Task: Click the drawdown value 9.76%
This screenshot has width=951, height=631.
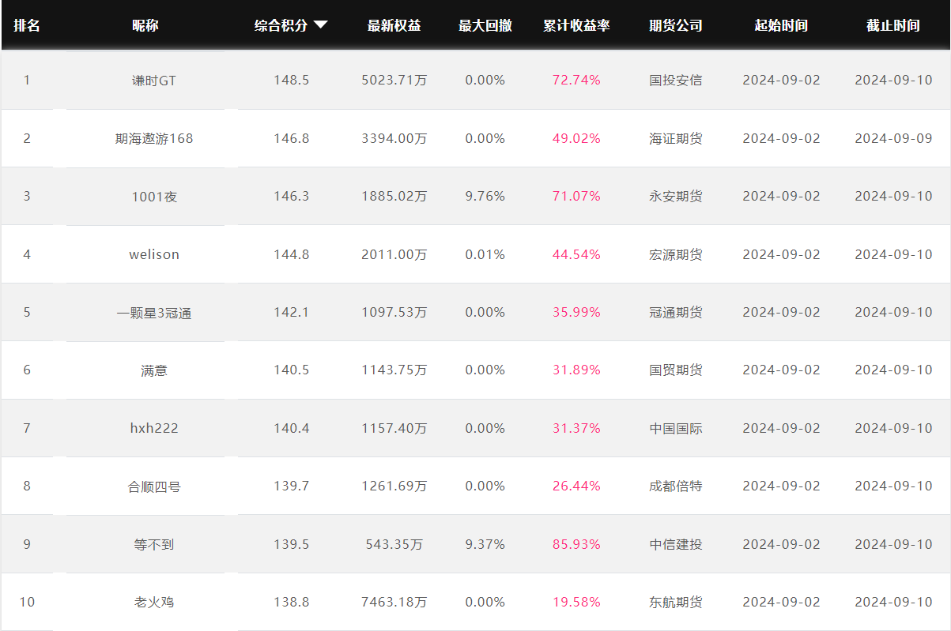Action: coord(485,197)
